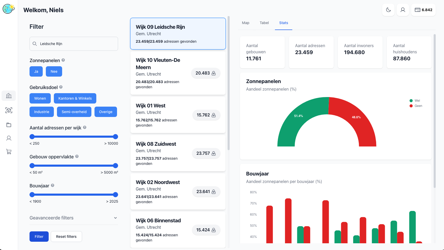This screenshot has width=444, height=250.
Task: Select Wijk 10 Vleuten-De Meern card title
Action: [x=158, y=64]
